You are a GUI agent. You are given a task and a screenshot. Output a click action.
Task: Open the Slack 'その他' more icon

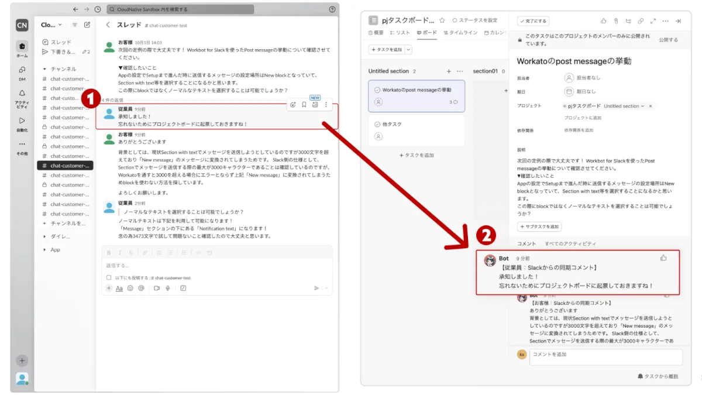tap(22, 144)
